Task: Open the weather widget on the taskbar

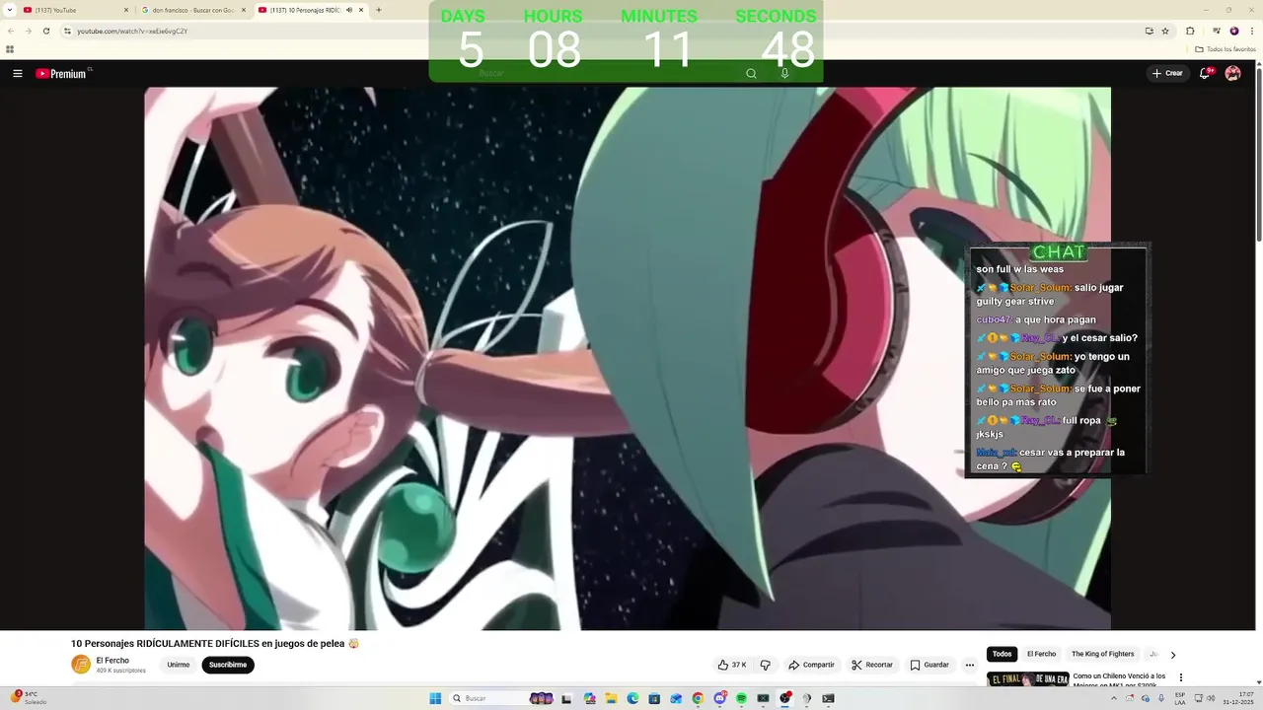Action: 30,698
